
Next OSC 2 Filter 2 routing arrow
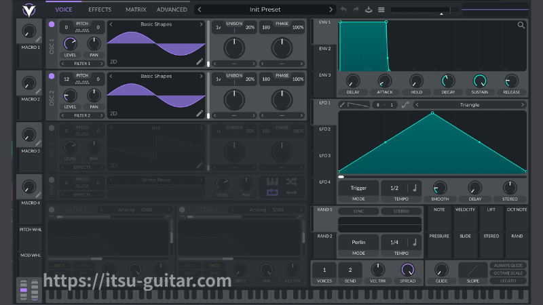(x=101, y=115)
